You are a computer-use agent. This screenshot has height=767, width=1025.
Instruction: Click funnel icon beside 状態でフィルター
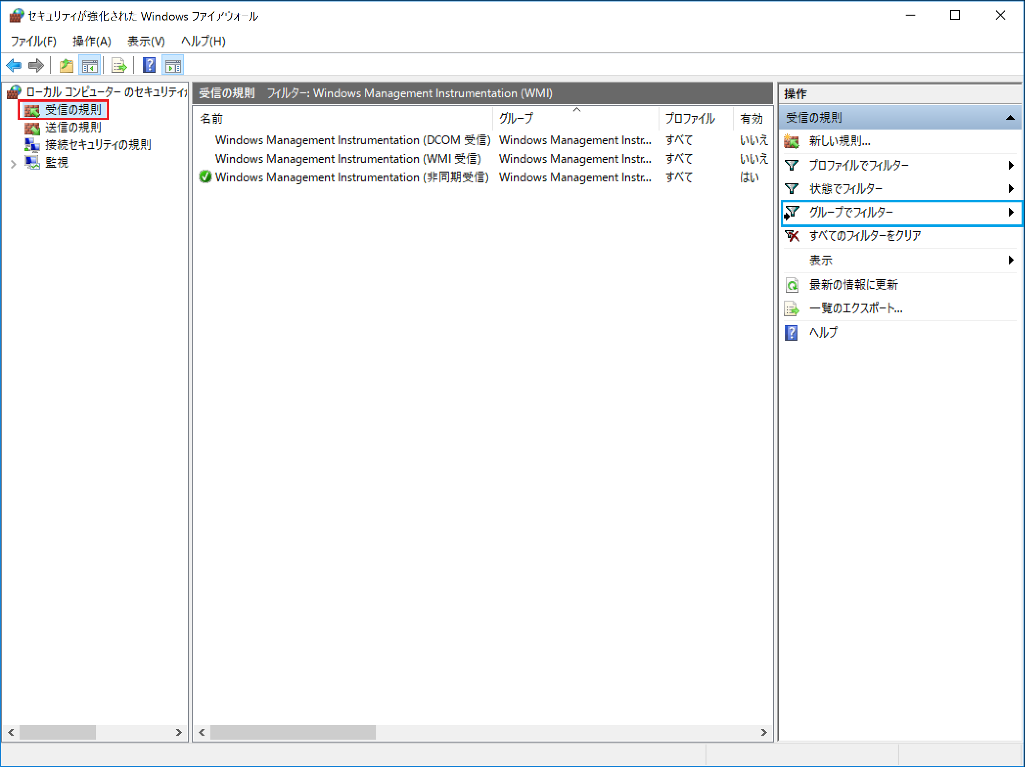pyautogui.click(x=792, y=189)
